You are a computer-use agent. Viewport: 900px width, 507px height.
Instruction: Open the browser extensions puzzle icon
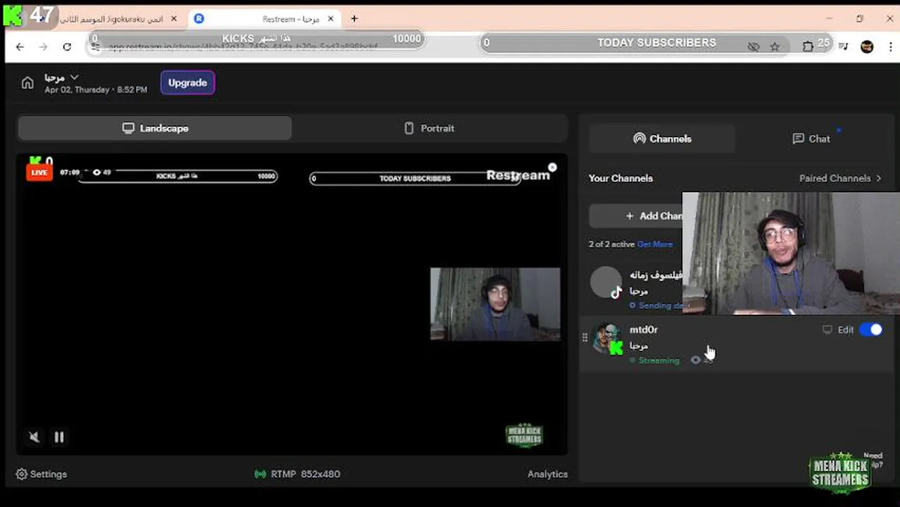[808, 46]
